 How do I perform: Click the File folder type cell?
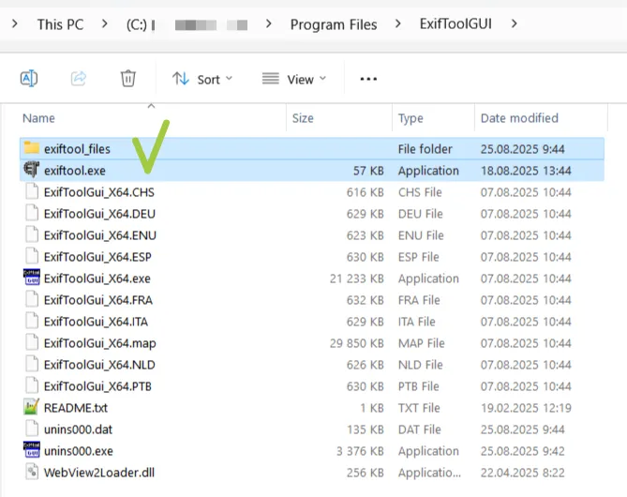425,149
